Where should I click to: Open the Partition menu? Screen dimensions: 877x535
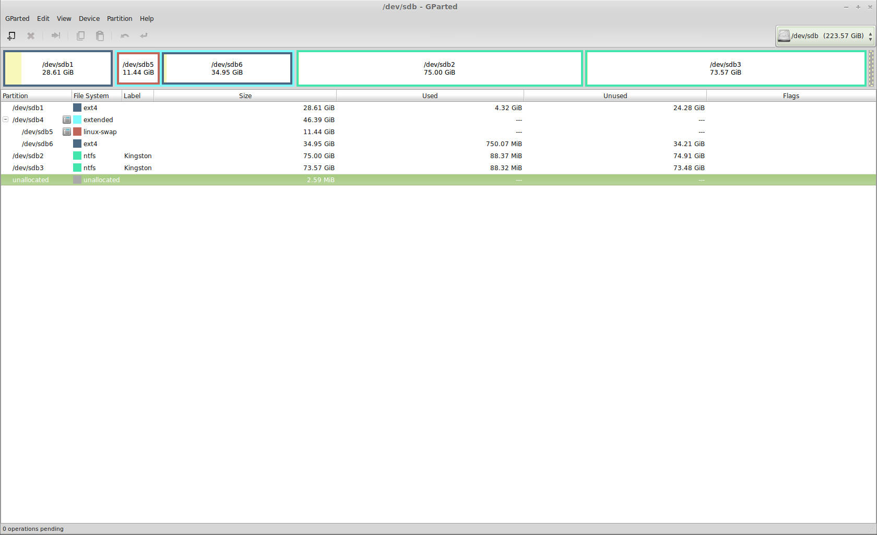(120, 18)
